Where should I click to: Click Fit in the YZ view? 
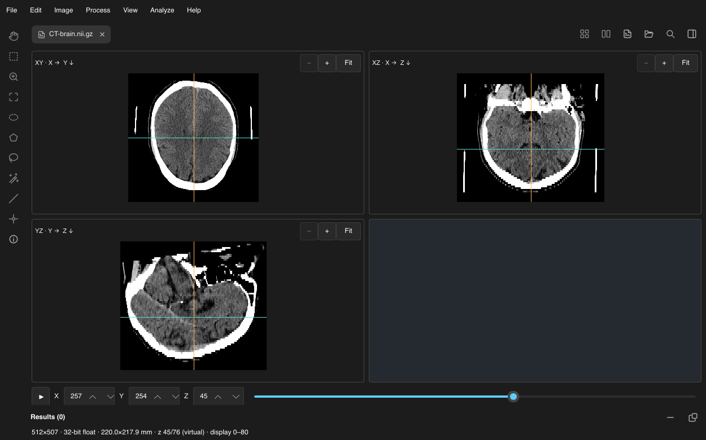pyautogui.click(x=348, y=231)
